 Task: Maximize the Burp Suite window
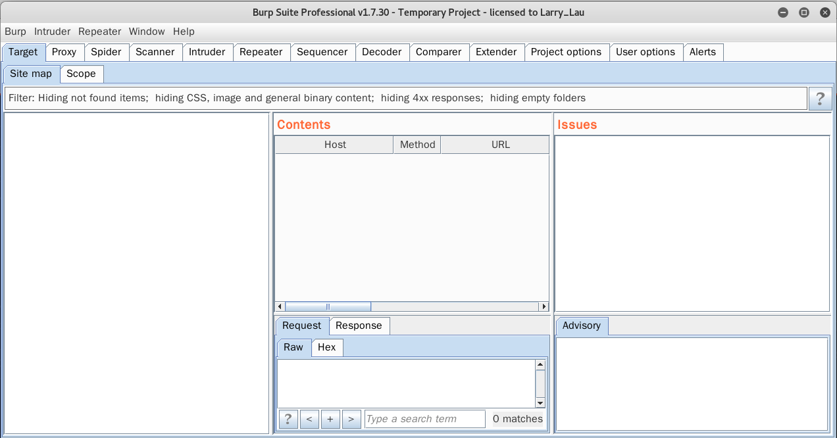[803, 12]
